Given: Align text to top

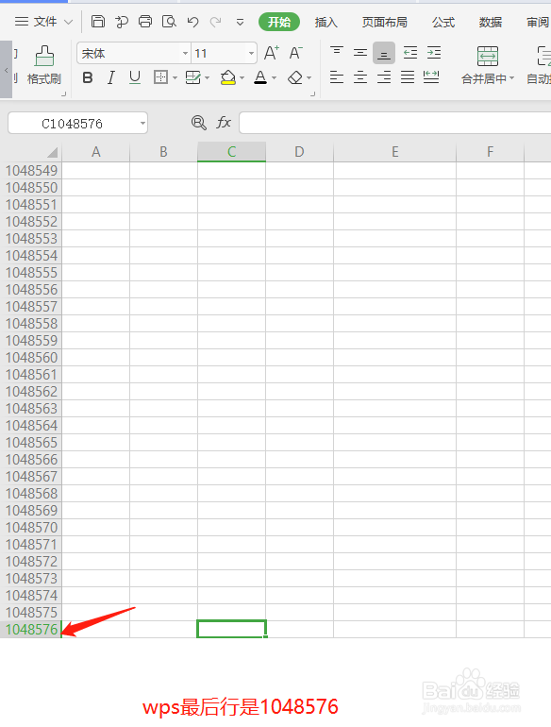Looking at the screenshot, I should (337, 52).
